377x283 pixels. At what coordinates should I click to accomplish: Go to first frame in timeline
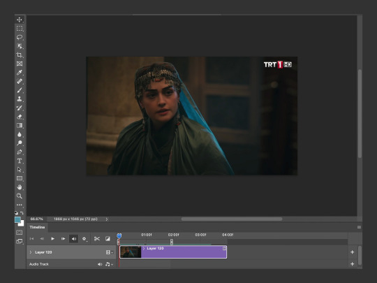pyautogui.click(x=31, y=239)
